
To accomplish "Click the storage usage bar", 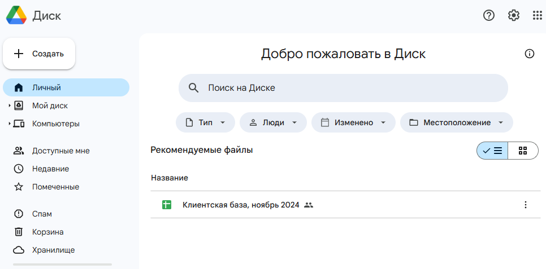I will 62,264.
